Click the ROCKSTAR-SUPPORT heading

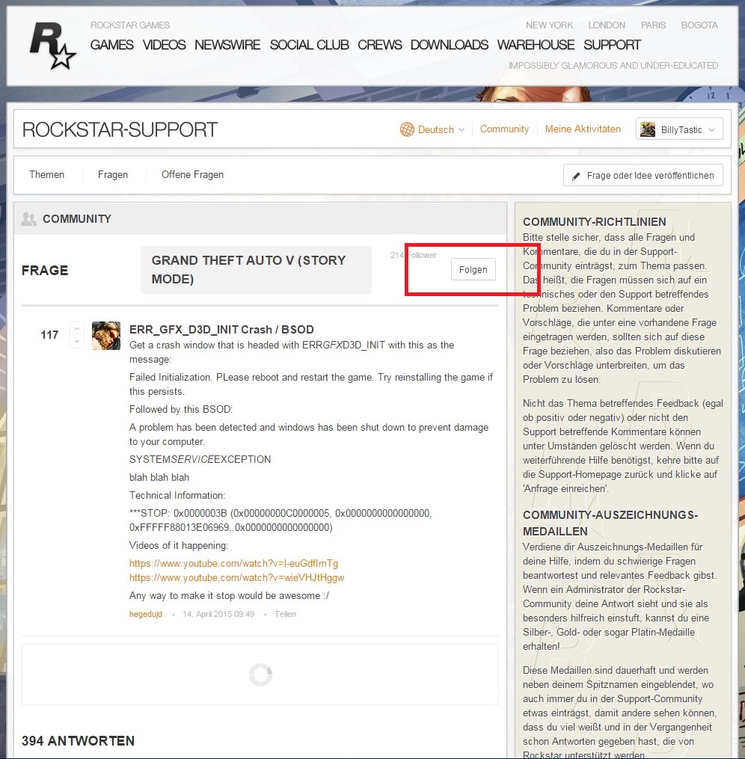pos(120,129)
